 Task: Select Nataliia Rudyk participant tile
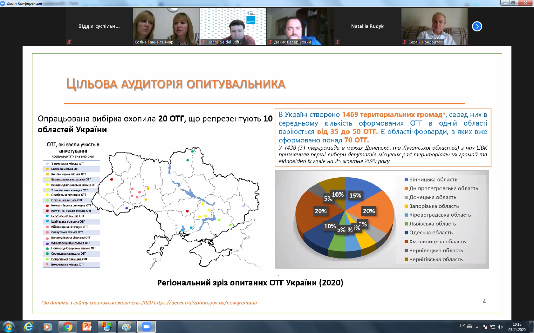point(367,26)
